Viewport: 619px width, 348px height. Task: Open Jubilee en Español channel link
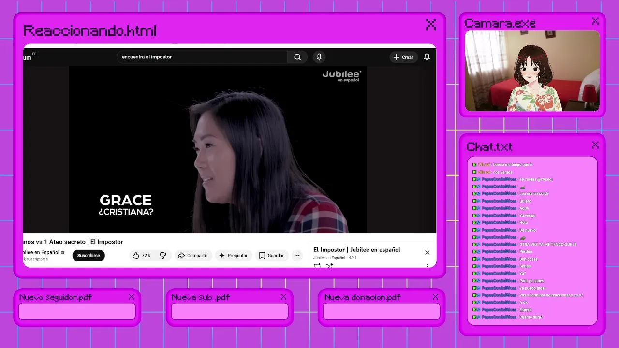coord(41,252)
